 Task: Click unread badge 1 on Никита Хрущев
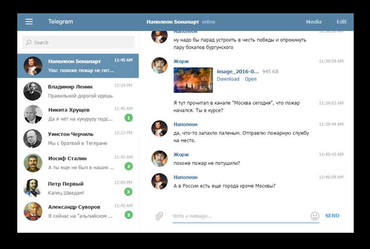coord(128,118)
